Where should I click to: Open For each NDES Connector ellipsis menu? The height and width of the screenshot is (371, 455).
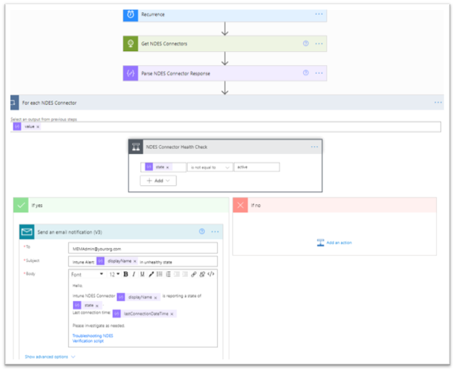click(438, 102)
